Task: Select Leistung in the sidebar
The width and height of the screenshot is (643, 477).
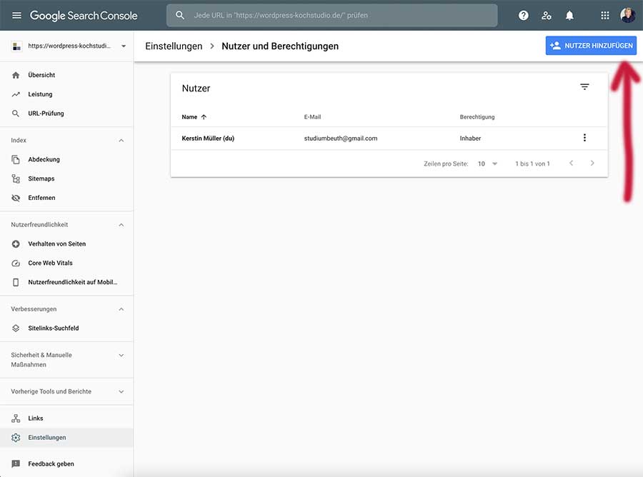Action: tap(39, 94)
